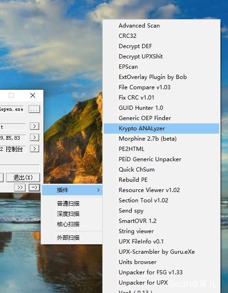Image resolution: width=228 pixels, height=293 pixels.
Task: Click arrow button next to E5,83 bytes field
Action: pyautogui.click(x=35, y=137)
